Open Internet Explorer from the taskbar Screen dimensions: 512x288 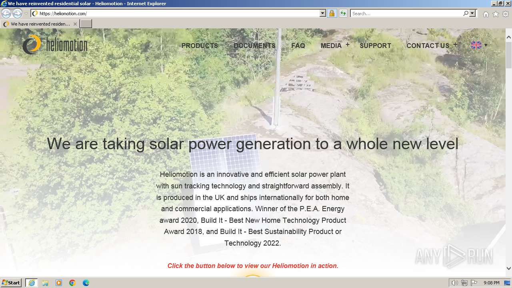(x=32, y=283)
